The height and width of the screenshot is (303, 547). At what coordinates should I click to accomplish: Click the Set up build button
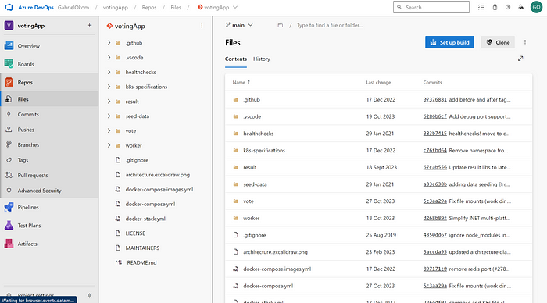click(x=449, y=42)
